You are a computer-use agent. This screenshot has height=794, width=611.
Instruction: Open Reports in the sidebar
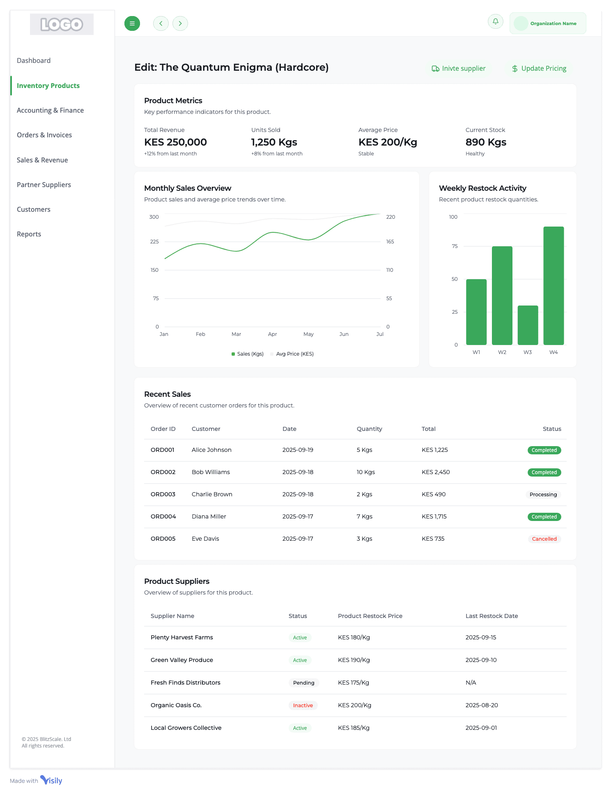(x=29, y=234)
